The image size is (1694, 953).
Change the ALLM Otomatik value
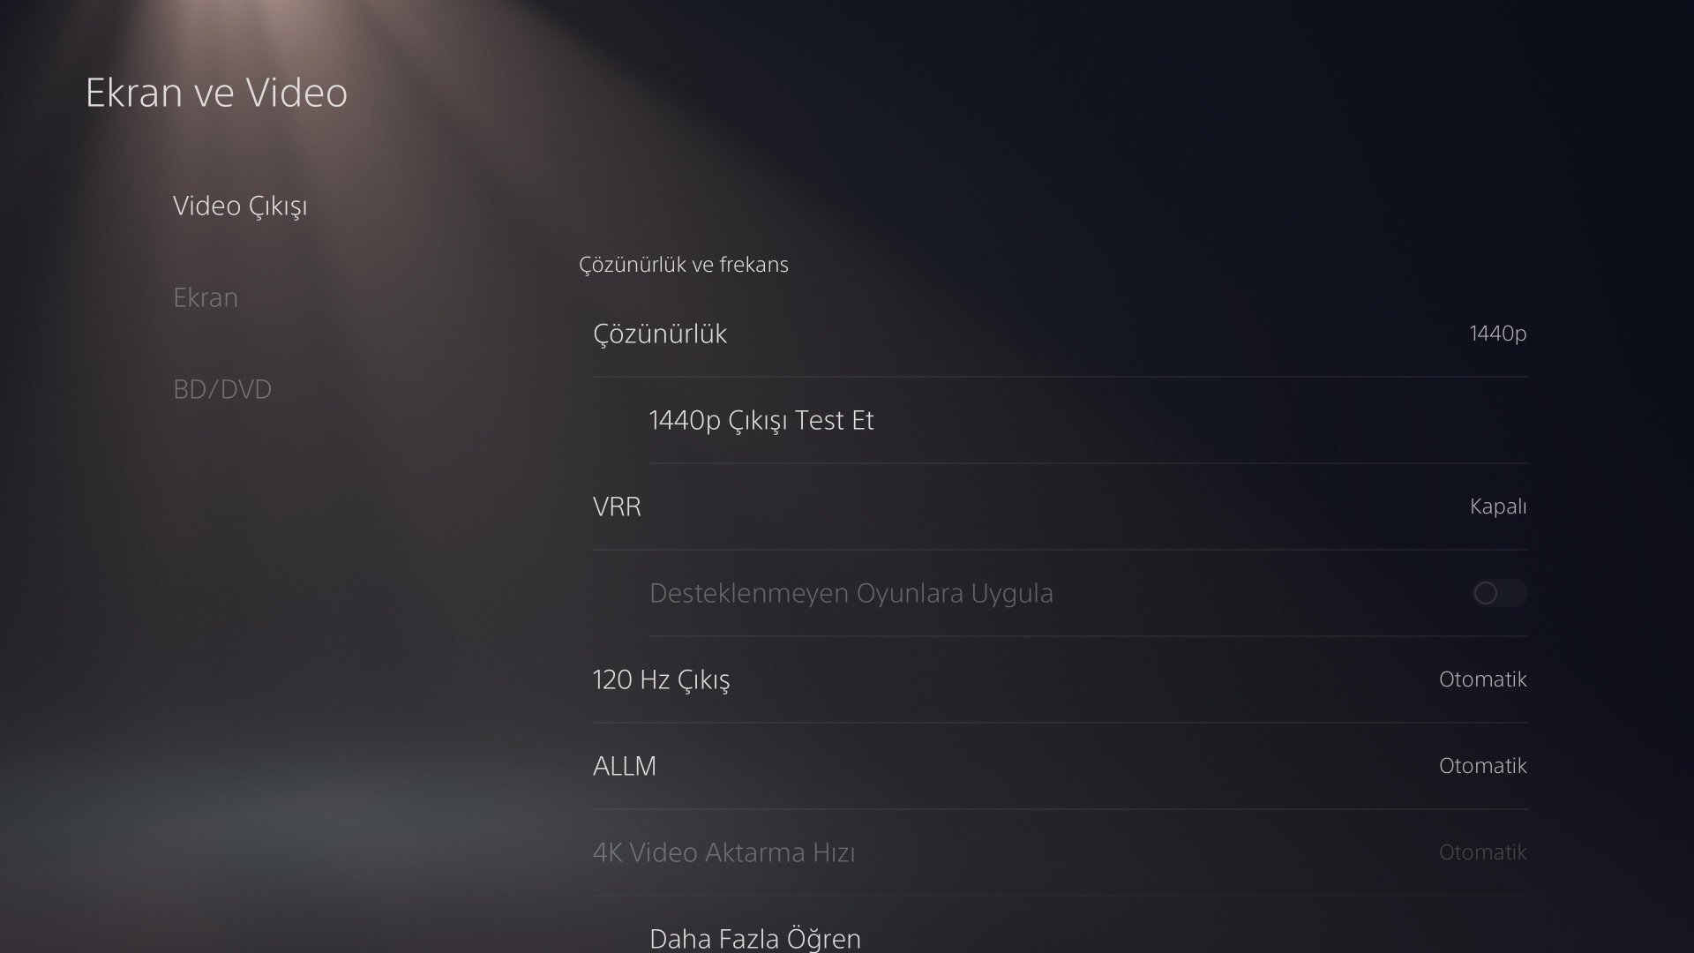[x=1483, y=766]
